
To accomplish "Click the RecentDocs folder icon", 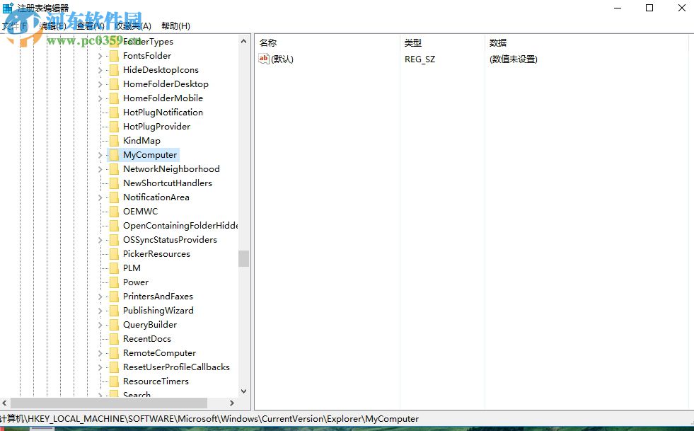I will click(114, 339).
